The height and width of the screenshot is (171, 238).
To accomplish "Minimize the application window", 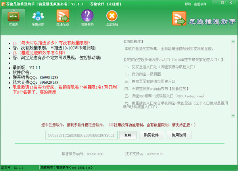I will 215,3.
